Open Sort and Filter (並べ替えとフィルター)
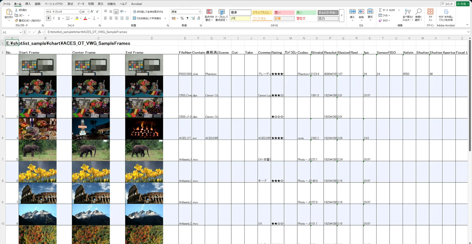 [408, 15]
